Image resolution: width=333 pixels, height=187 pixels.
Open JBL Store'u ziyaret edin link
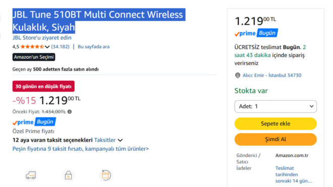click(42, 38)
